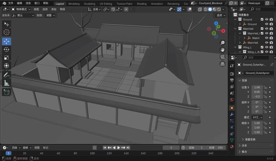The height and width of the screenshot is (161, 276).
Task: Click the Options button in viewport
Action: click(221, 16)
